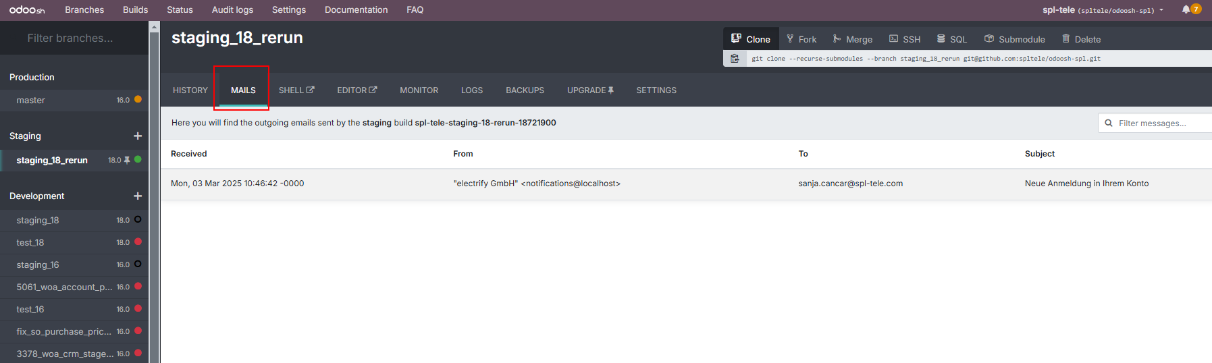
Task: Go to the Builds page
Action: tap(135, 9)
